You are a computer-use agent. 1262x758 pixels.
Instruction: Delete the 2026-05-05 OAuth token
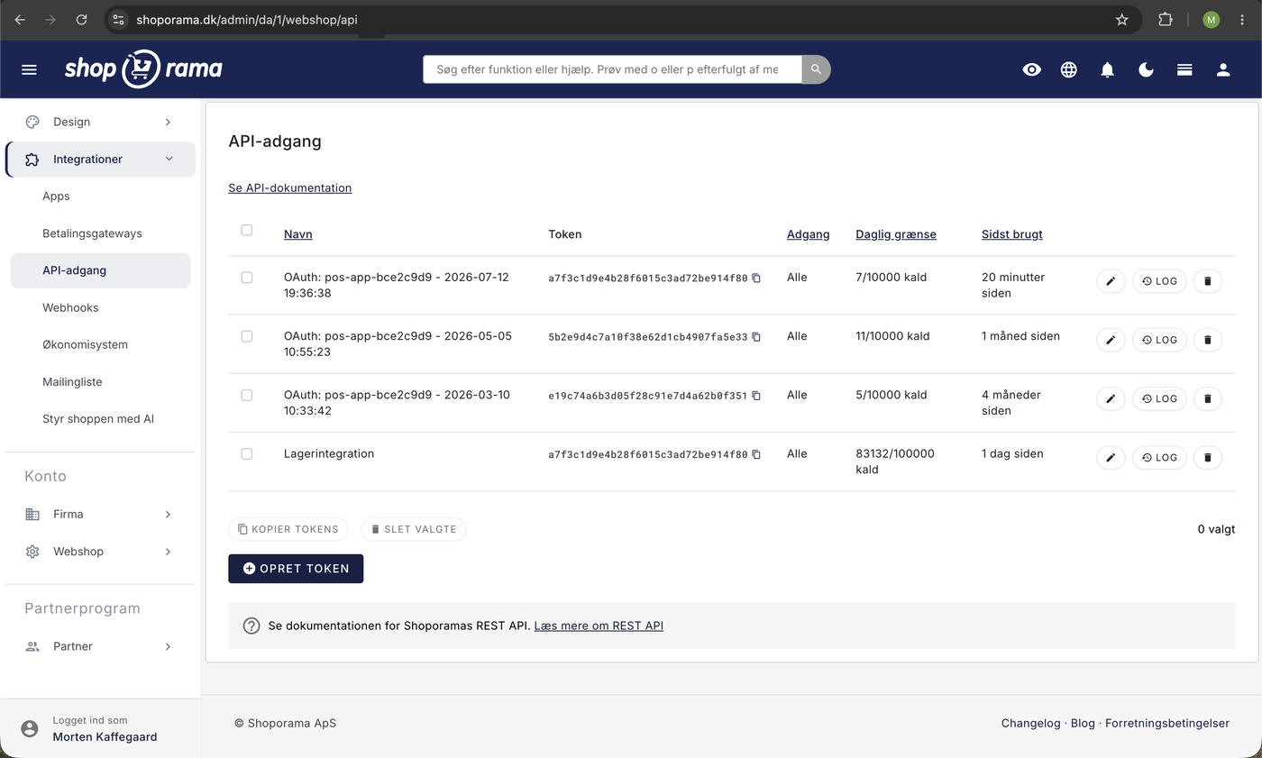coord(1208,340)
